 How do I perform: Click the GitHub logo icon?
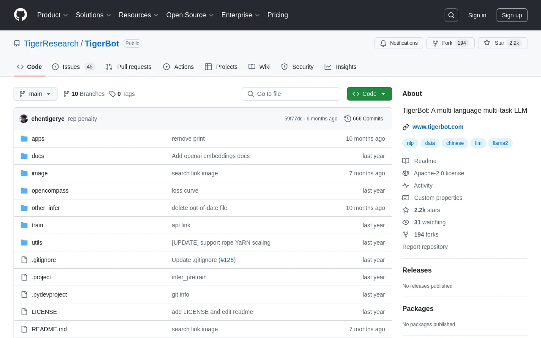20,15
